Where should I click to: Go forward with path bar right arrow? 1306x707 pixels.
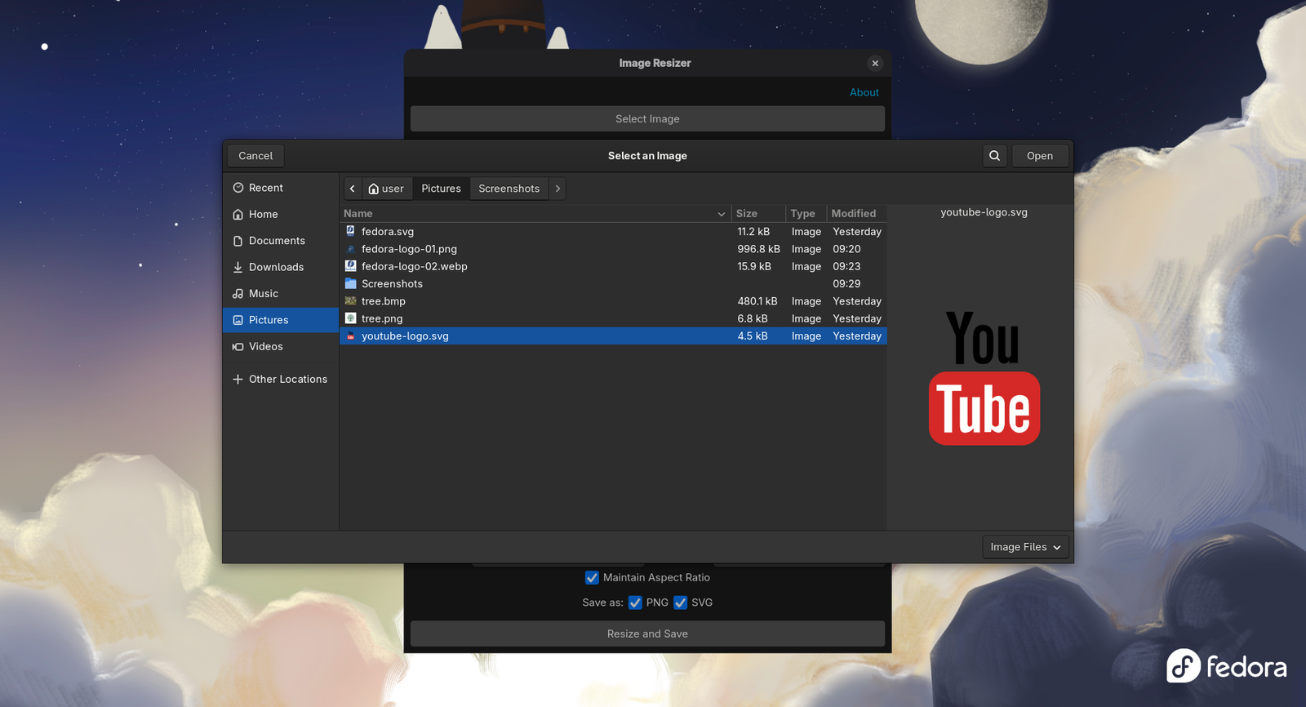pyautogui.click(x=557, y=189)
